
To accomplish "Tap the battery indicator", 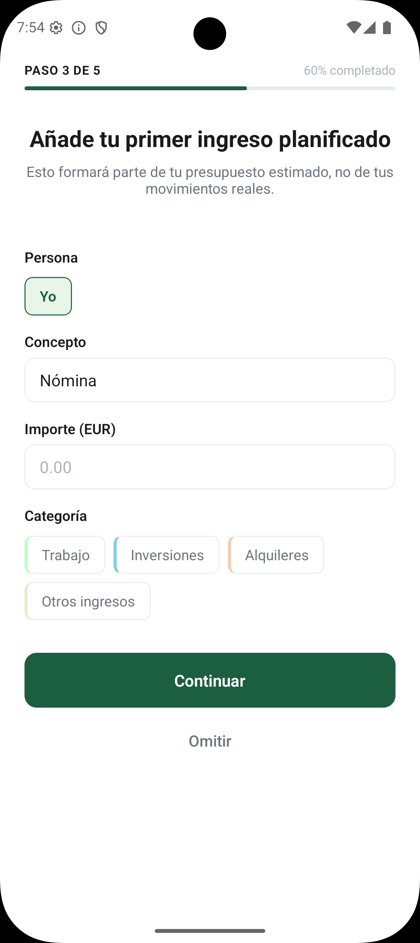I will [387, 28].
